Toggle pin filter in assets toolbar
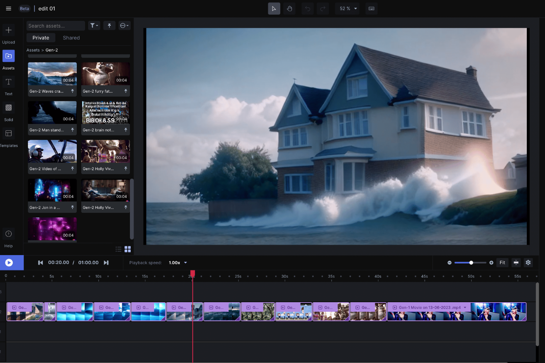 [109, 26]
